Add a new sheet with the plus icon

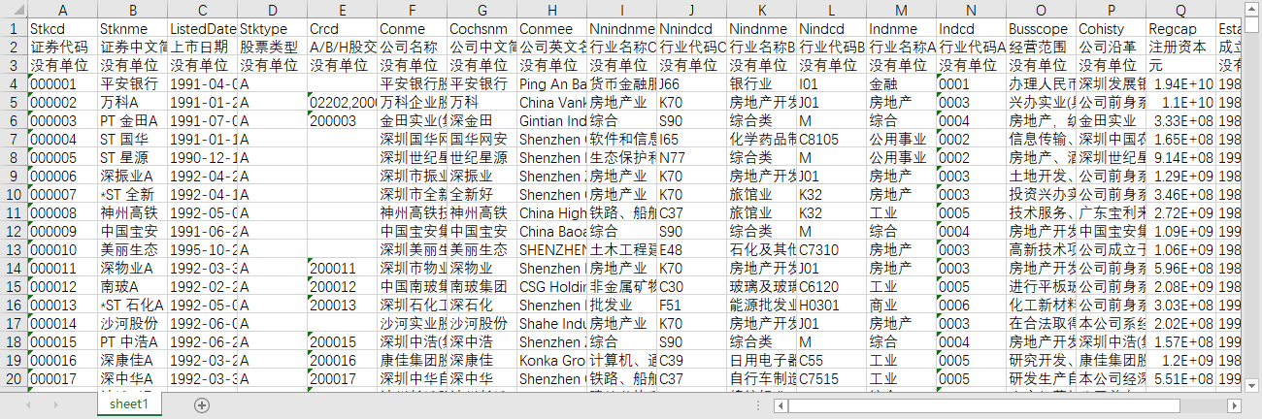[x=202, y=404]
